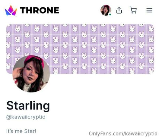The height and width of the screenshot is (139, 160).
Task: Open the shopping cart icon
Action: (133, 10)
